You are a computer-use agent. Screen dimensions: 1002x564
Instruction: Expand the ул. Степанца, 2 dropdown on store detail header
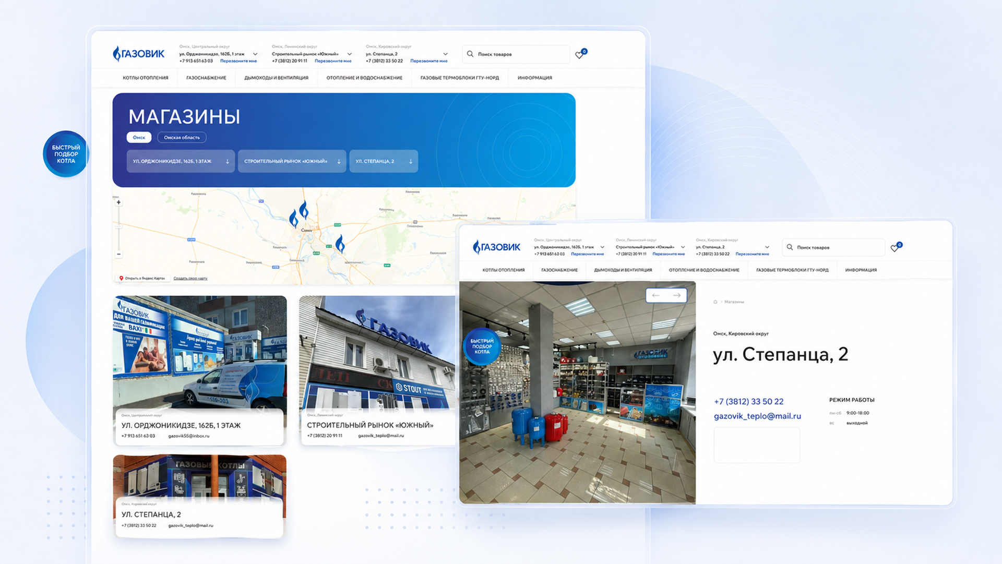click(x=767, y=247)
